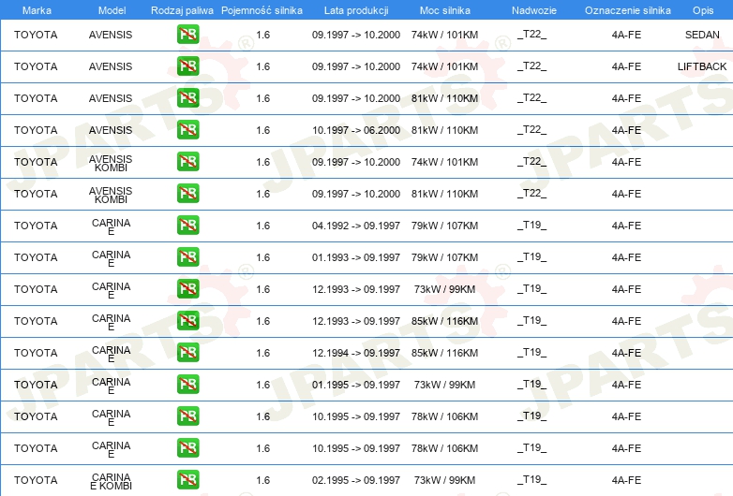
Task: Click TOYOTA in the CARINA E KOMBI row
Action: click(36, 480)
